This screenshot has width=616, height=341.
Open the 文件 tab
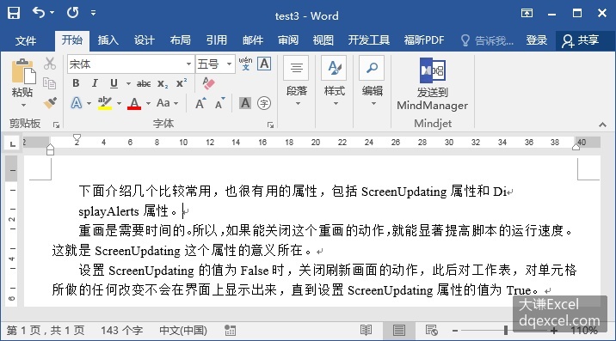tap(26, 40)
